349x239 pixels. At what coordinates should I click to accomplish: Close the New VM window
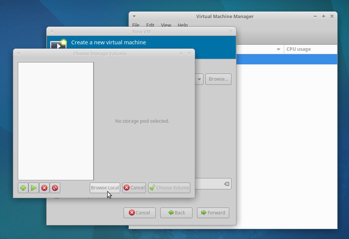(231, 31)
